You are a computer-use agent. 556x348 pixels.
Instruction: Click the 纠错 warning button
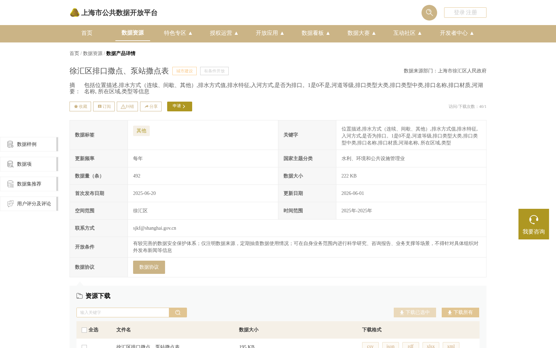pos(127,106)
